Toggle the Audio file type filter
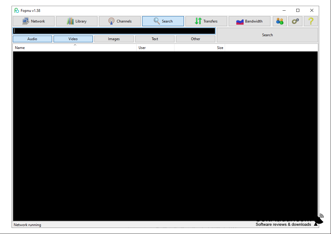 pyautogui.click(x=32, y=39)
